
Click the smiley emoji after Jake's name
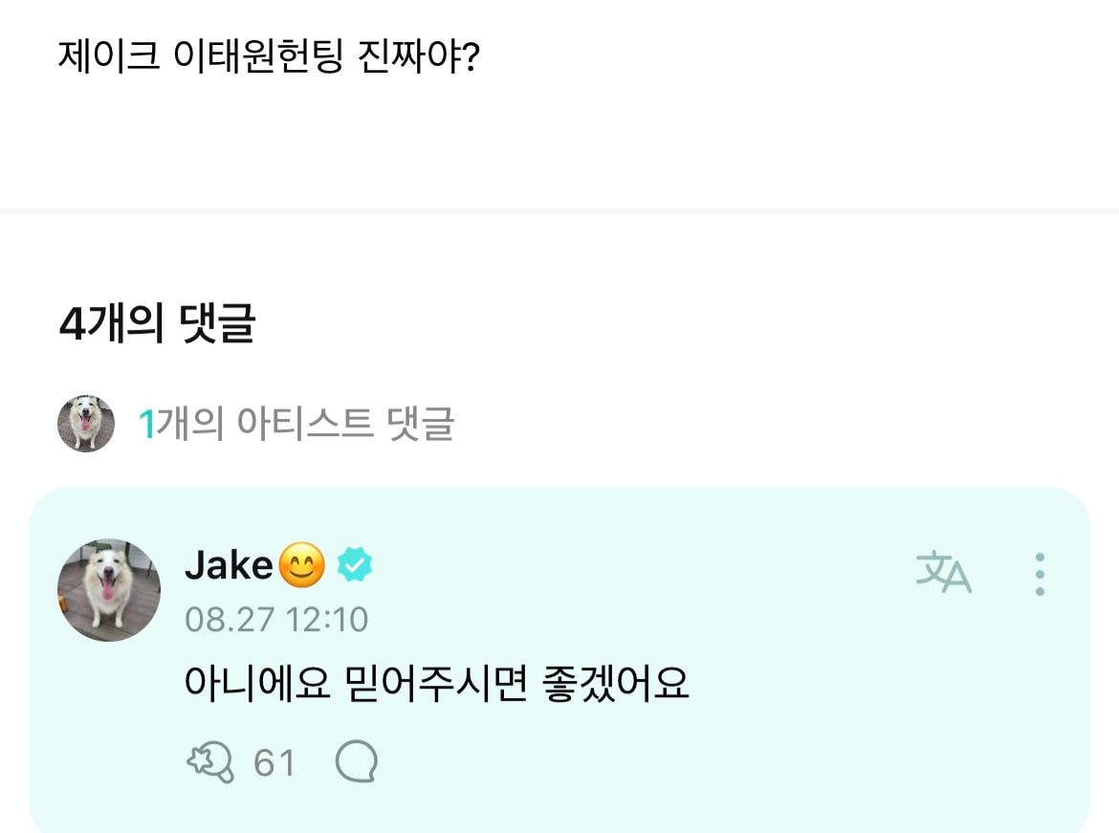302,564
